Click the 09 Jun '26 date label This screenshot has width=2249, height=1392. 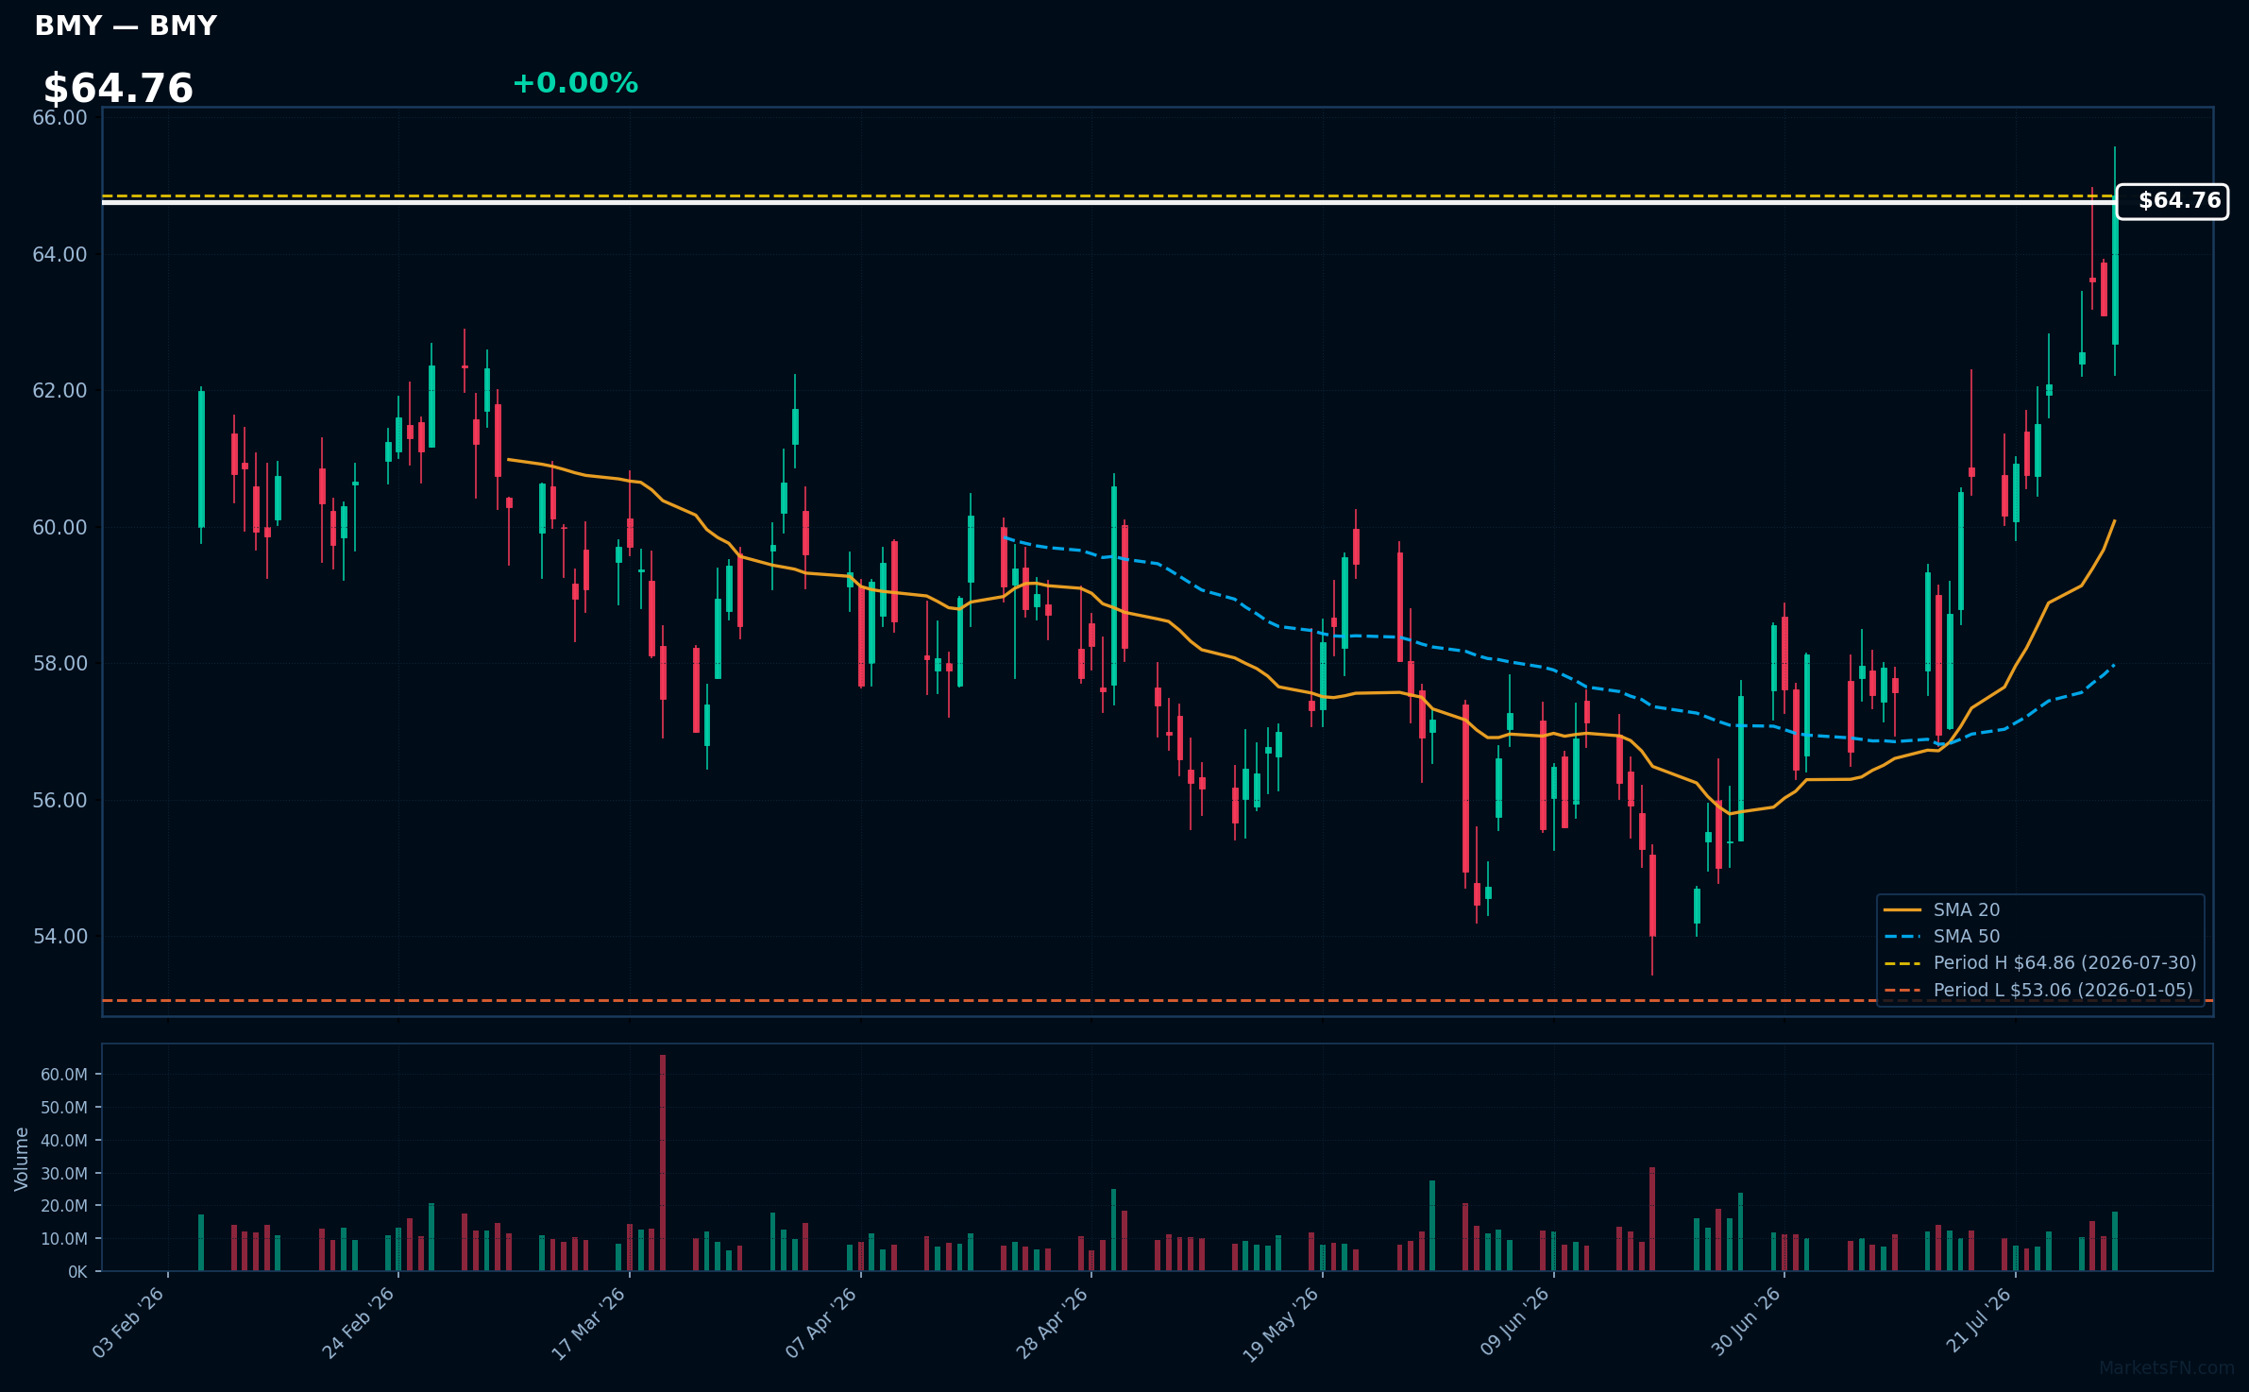(x=1514, y=1321)
